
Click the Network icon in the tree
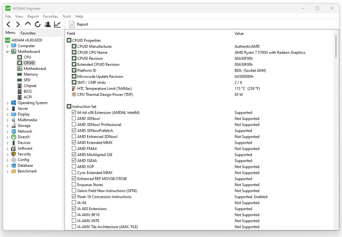[x=14, y=131]
